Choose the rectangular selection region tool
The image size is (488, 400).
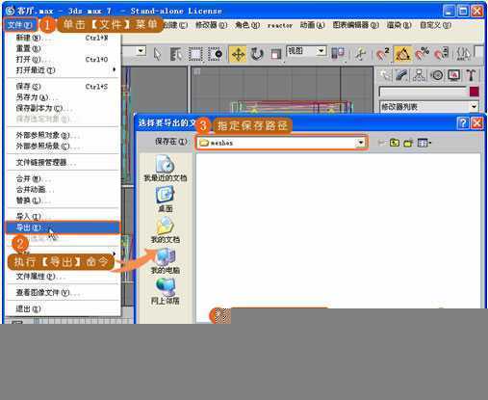coord(195,54)
